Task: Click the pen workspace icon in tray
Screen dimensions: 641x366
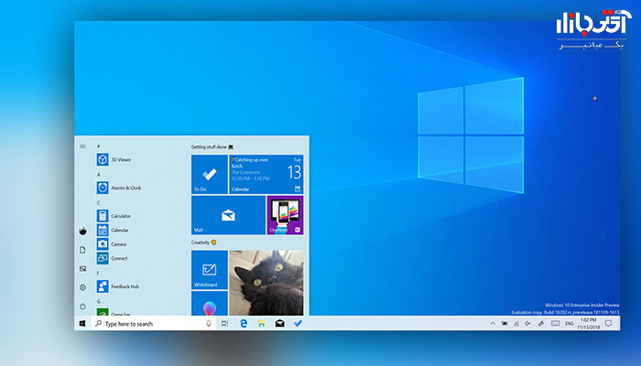Action: tap(541, 324)
